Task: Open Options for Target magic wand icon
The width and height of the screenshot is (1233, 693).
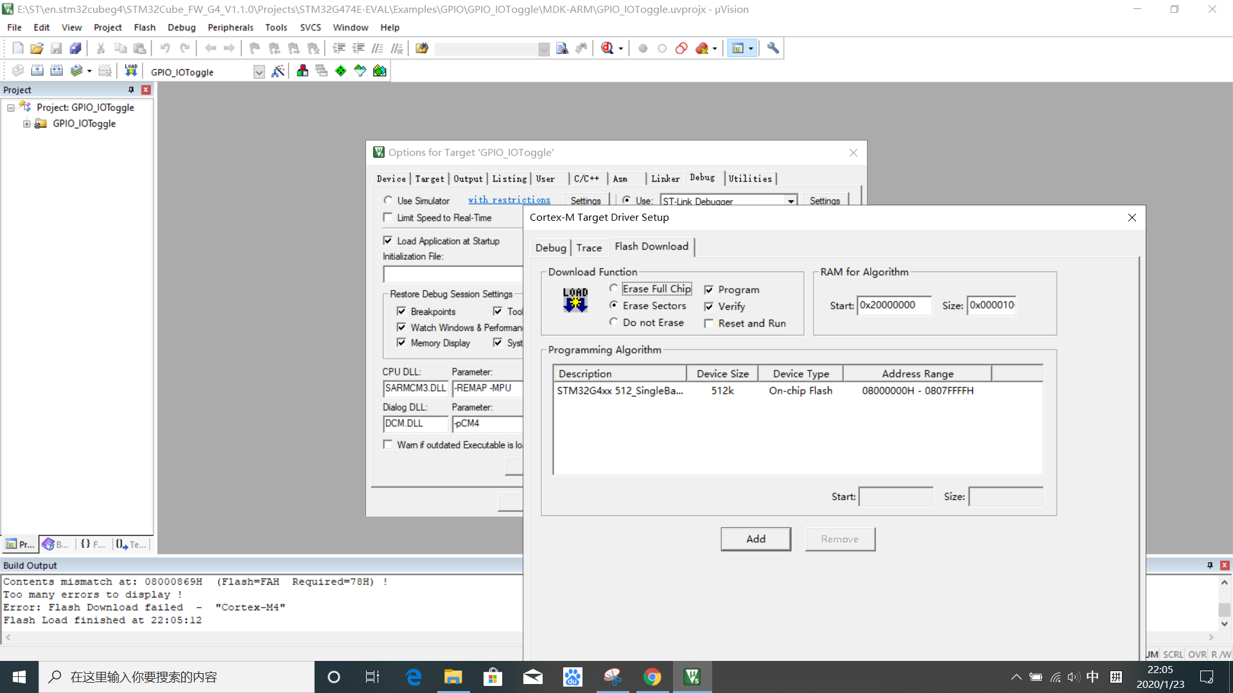Action: pyautogui.click(x=277, y=71)
